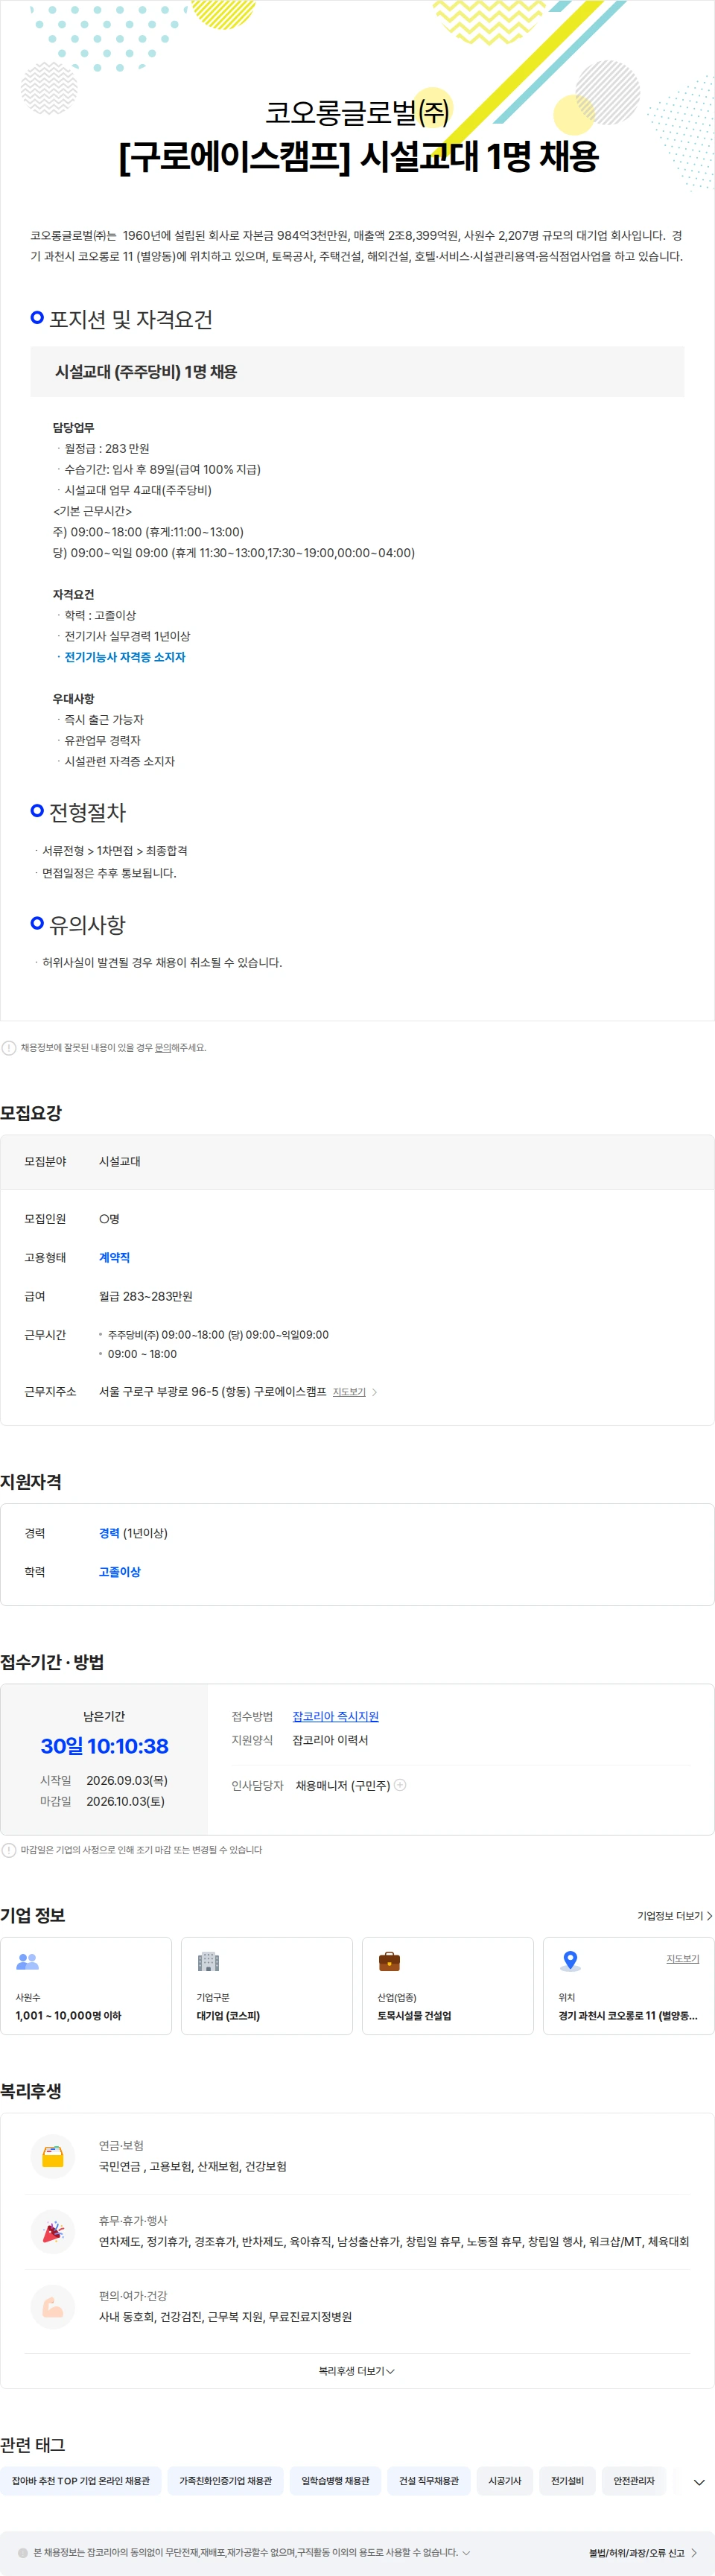This screenshot has width=715, height=2576.
Task: Select the 안전관리자 tag
Action: (x=634, y=2481)
